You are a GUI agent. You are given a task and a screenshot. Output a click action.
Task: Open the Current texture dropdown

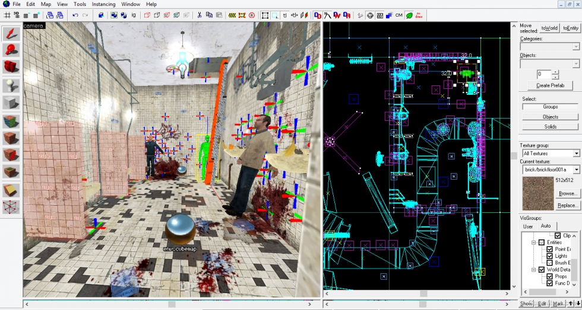pyautogui.click(x=576, y=170)
